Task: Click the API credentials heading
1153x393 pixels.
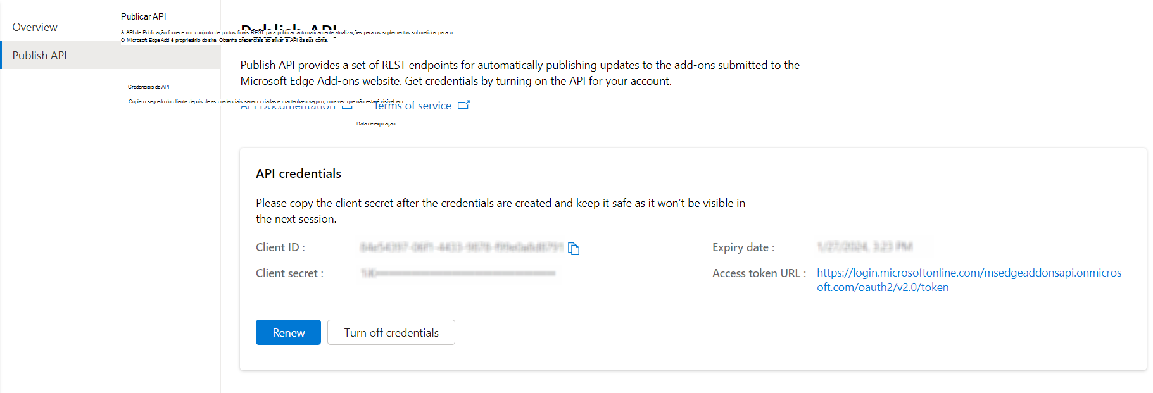Action: point(298,174)
